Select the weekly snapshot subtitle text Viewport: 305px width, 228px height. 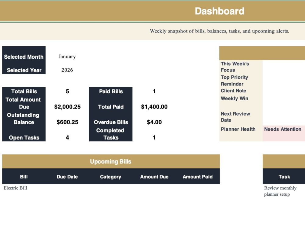219,31
